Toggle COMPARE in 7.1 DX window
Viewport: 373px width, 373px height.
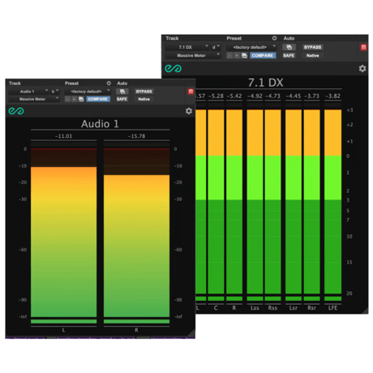point(262,55)
